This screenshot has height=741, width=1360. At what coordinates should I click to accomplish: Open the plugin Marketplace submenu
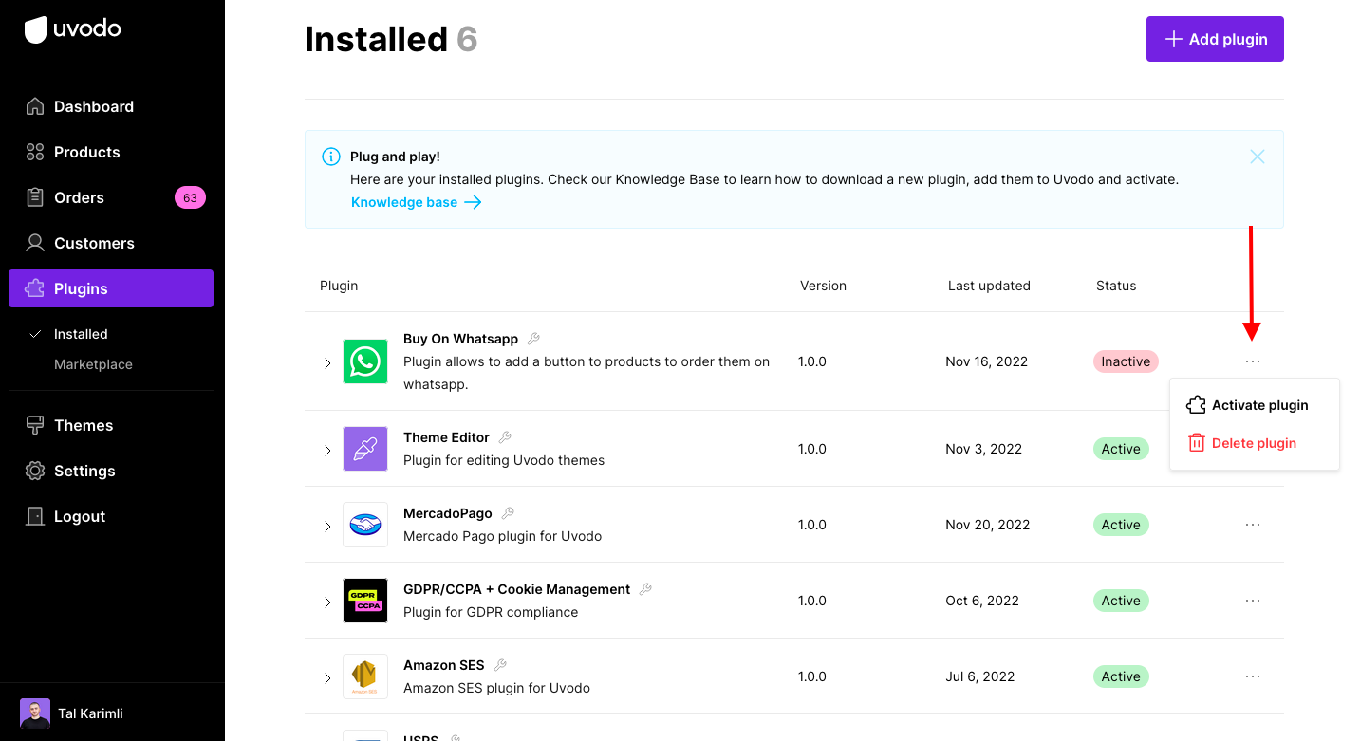tap(93, 364)
